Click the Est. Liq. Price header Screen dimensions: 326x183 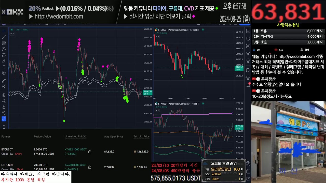(141, 136)
